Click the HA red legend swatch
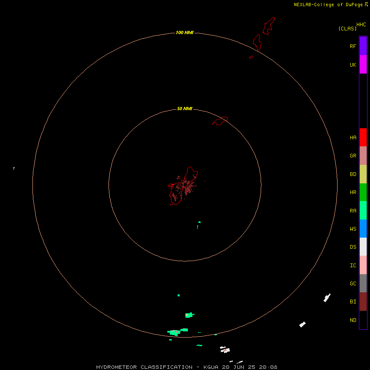 [x=363, y=137]
